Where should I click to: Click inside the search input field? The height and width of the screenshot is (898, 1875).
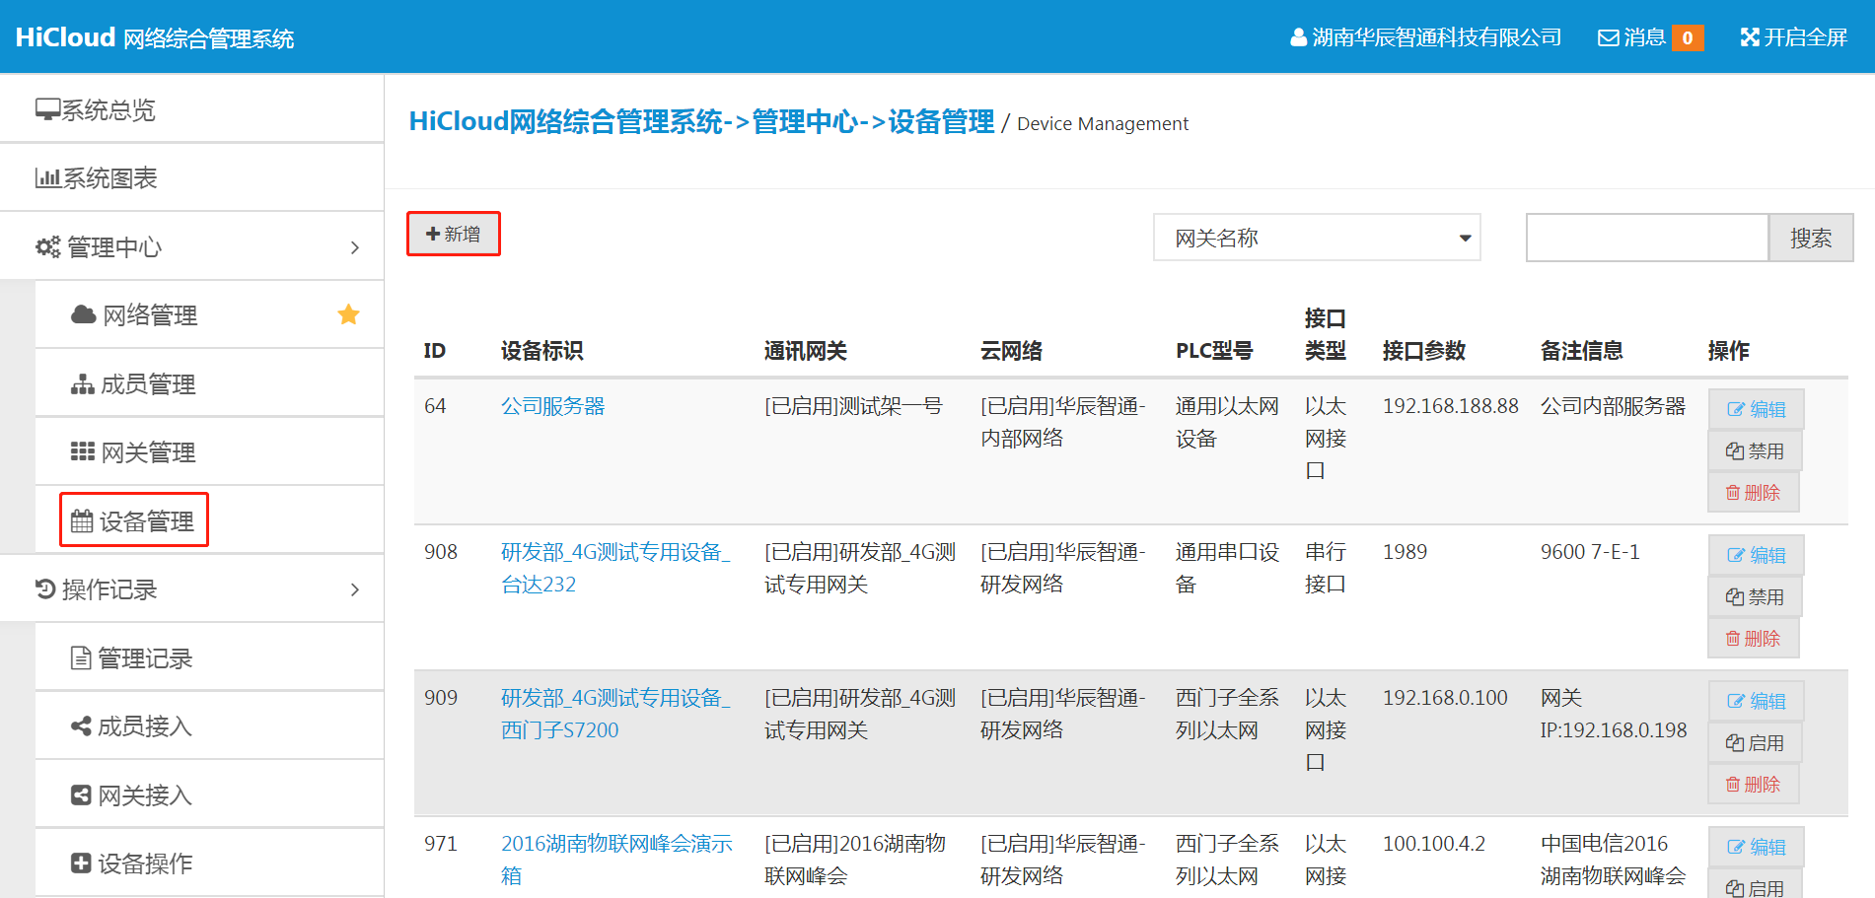pyautogui.click(x=1646, y=237)
